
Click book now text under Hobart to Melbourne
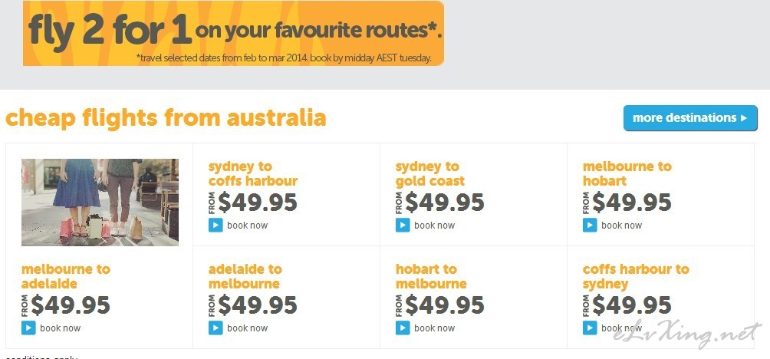tap(435, 328)
